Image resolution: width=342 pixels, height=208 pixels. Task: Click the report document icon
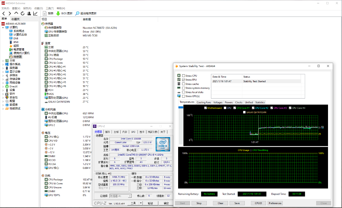point(45,13)
